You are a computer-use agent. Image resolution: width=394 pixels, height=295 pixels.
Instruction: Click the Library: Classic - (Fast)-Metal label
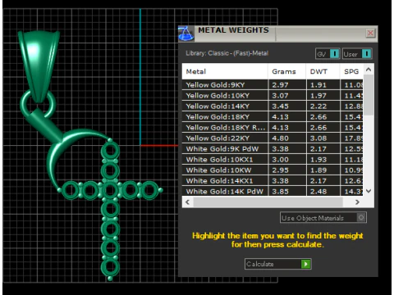[x=227, y=53]
